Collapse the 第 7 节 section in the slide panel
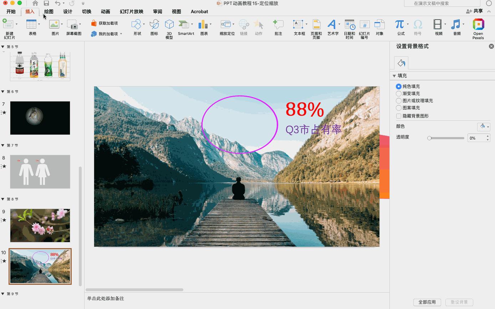 click(3, 146)
